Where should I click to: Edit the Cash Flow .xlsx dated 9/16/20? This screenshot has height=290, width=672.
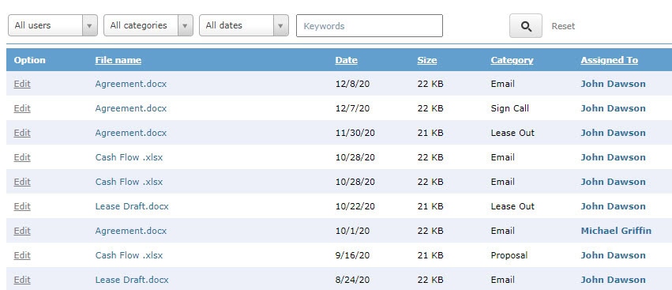tap(22, 254)
